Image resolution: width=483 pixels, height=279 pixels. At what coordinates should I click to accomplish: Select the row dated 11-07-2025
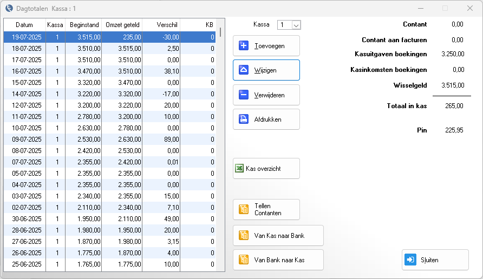pyautogui.click(x=110, y=117)
